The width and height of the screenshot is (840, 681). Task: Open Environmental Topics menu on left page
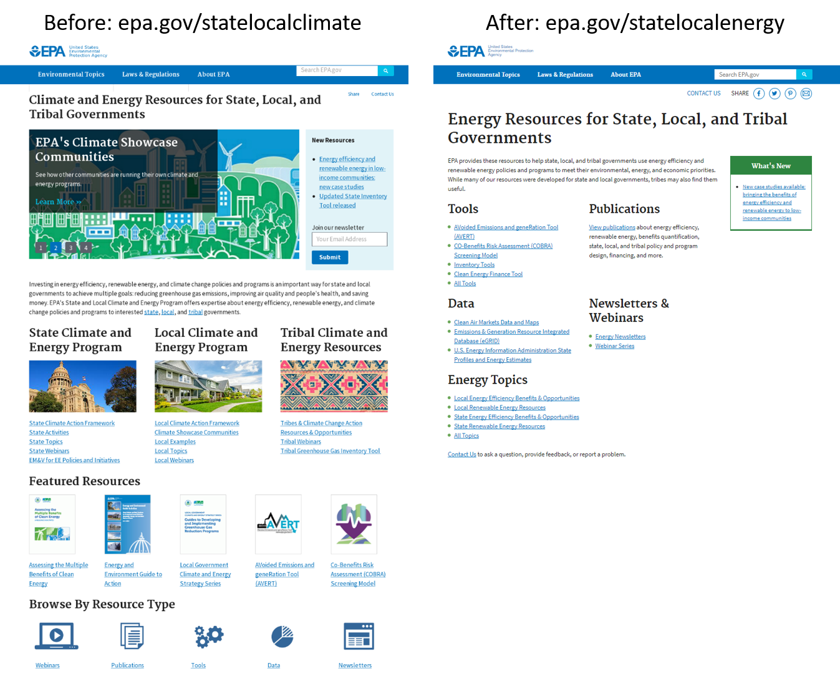[x=71, y=74]
